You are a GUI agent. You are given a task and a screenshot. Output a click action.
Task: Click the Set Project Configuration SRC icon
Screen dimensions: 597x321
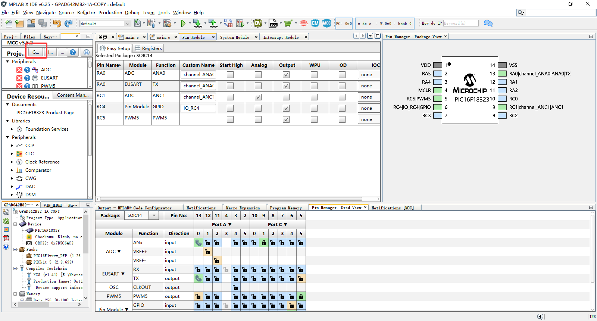click(137, 24)
